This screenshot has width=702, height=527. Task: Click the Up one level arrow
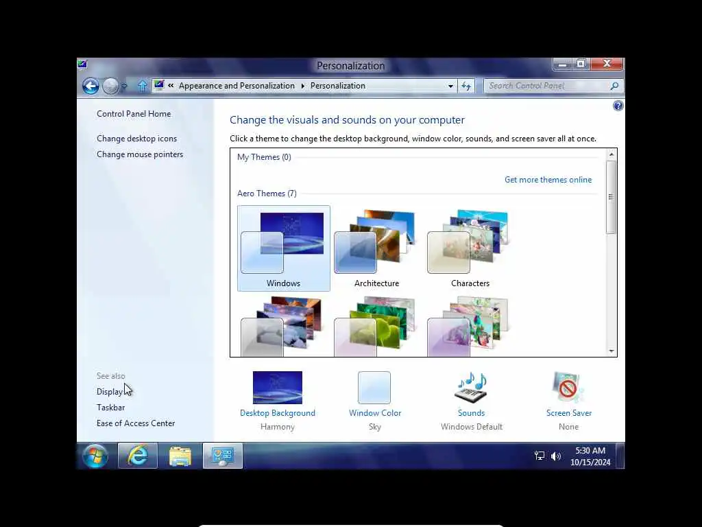coord(142,86)
